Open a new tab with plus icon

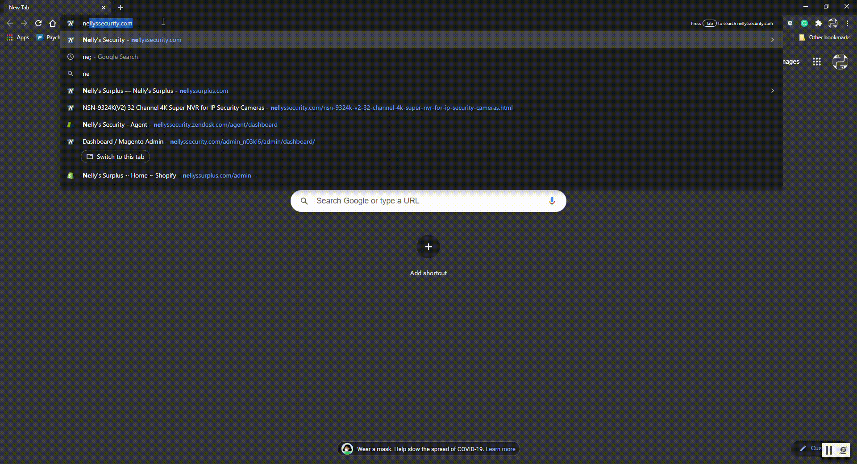121,8
